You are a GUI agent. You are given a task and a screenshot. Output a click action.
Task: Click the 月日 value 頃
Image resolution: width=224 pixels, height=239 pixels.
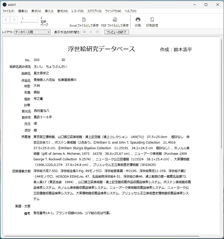(35, 124)
